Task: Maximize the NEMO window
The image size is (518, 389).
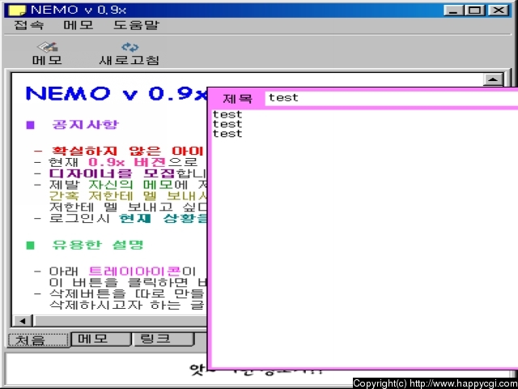Action: click(475, 11)
